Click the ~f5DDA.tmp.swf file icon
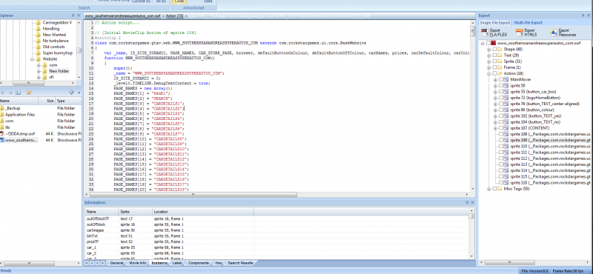The height and width of the screenshot is (274, 593). (x=2, y=133)
